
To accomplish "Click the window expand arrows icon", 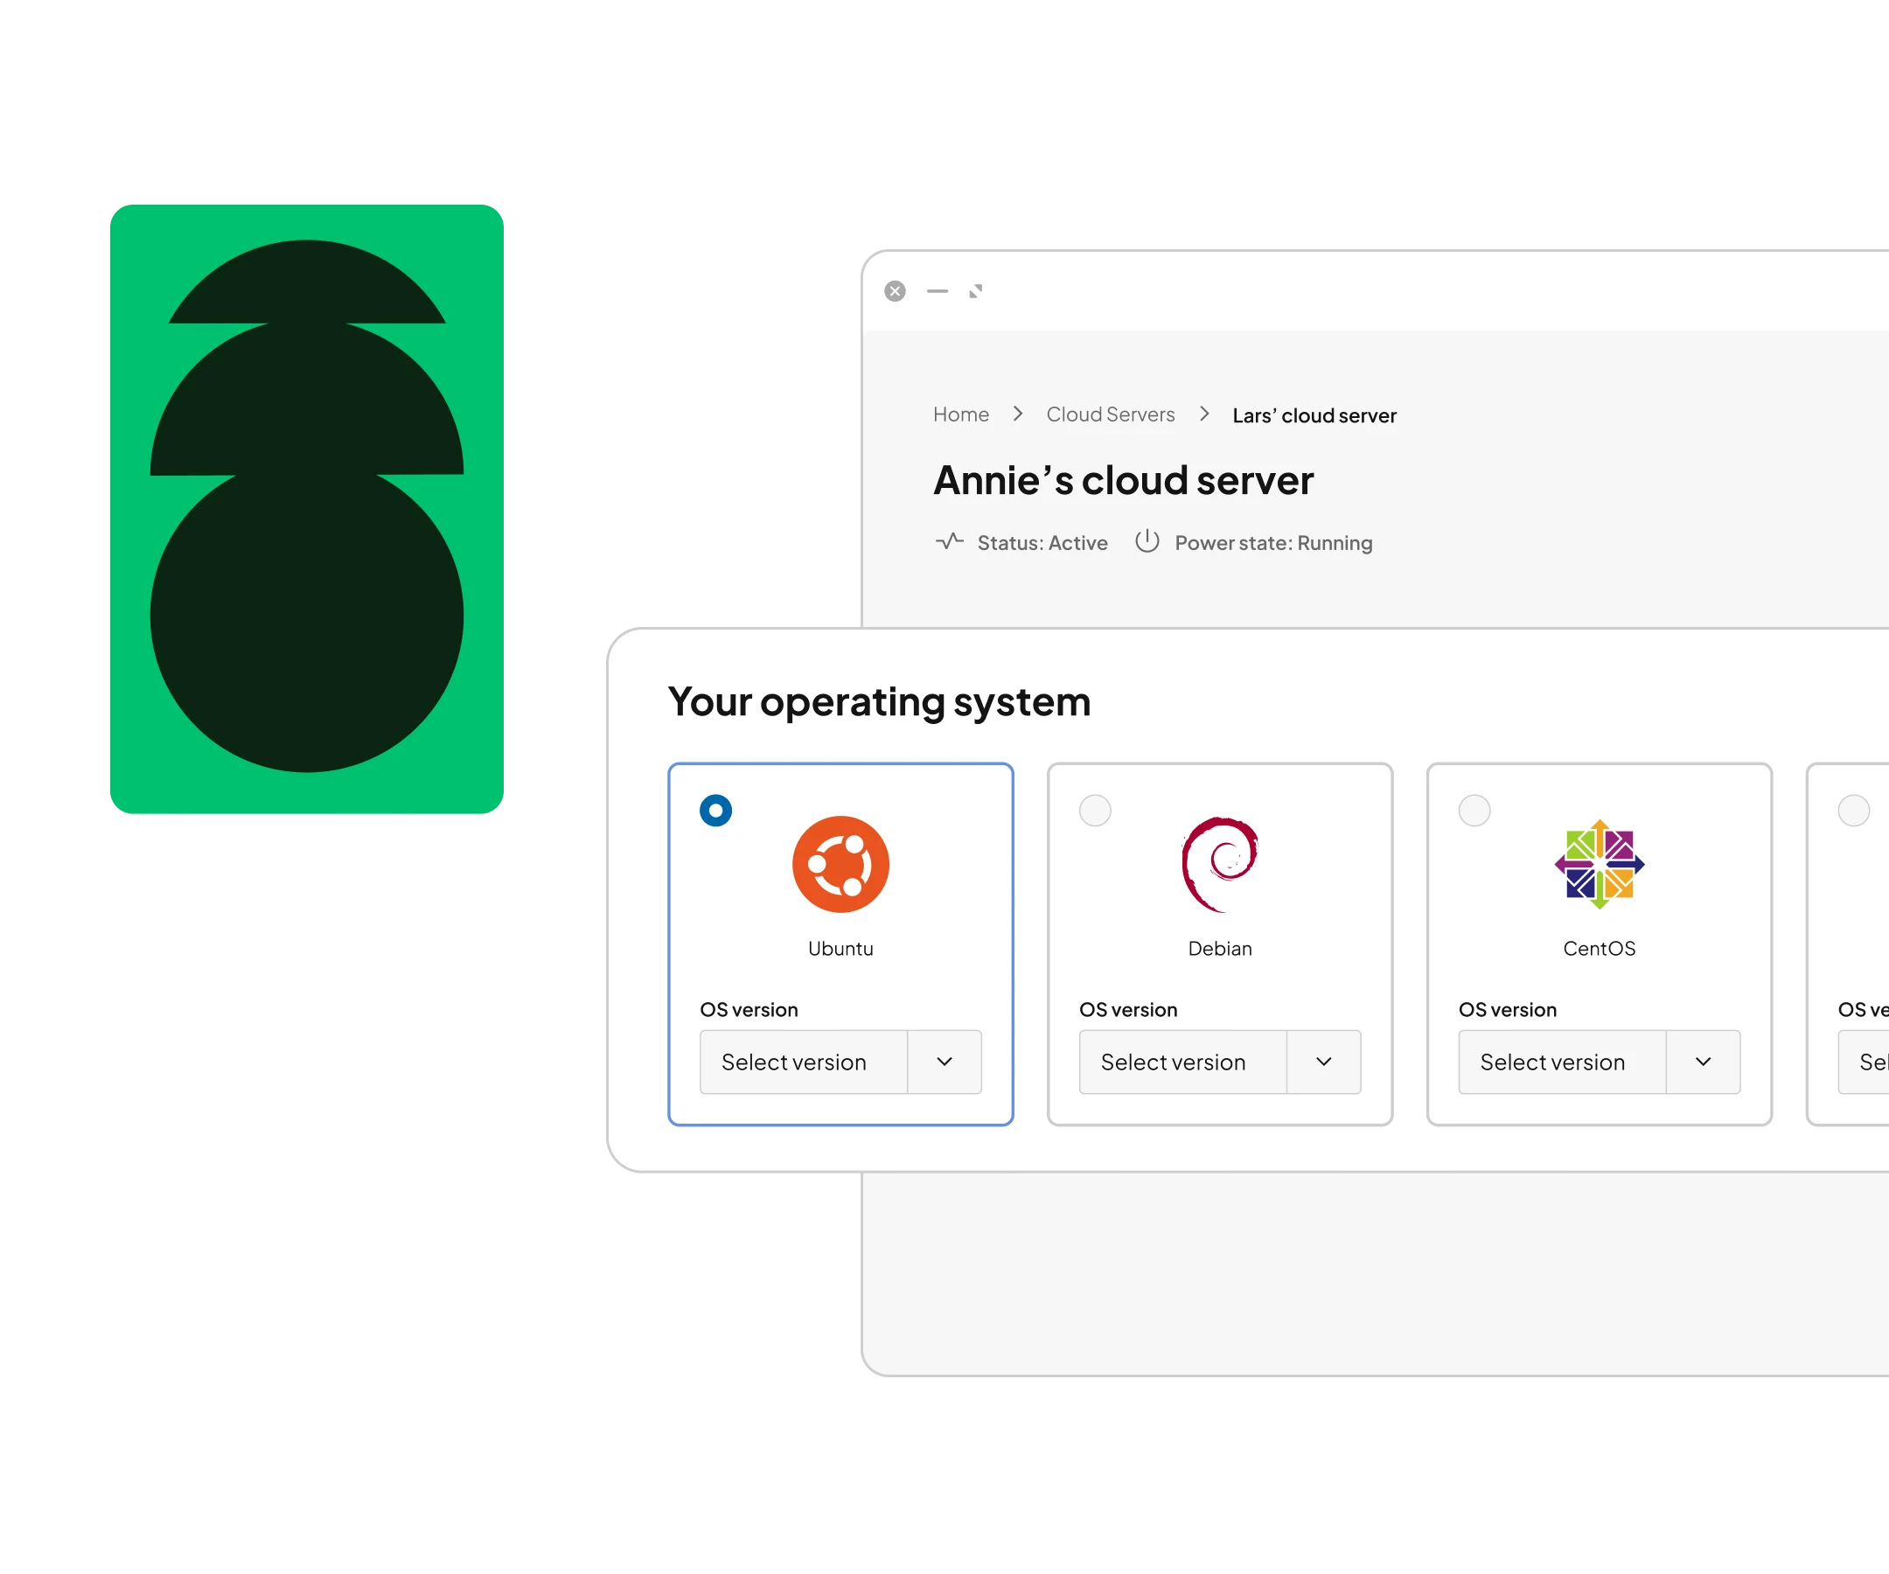I will [975, 291].
